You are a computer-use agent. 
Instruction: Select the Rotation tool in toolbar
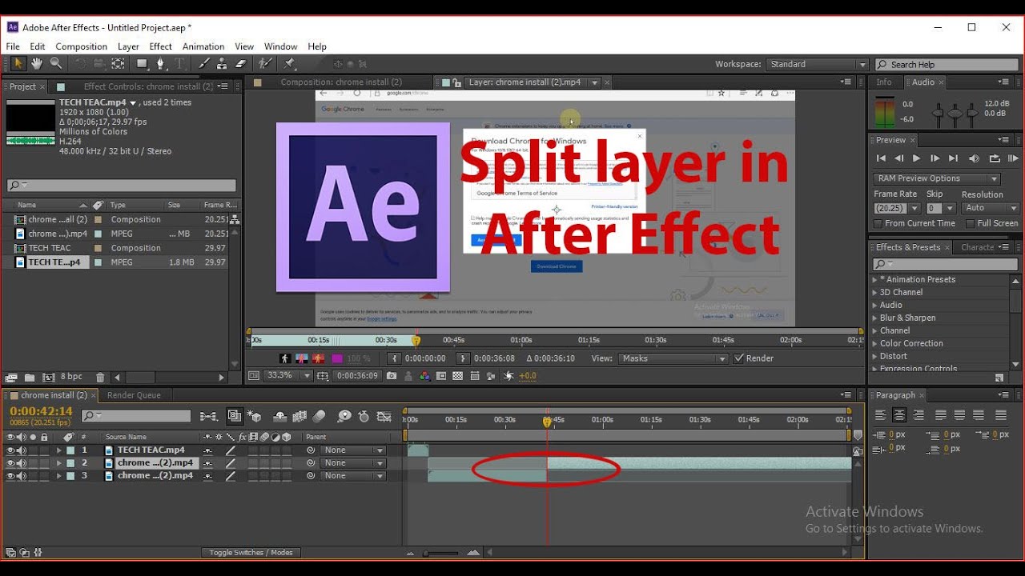click(80, 64)
